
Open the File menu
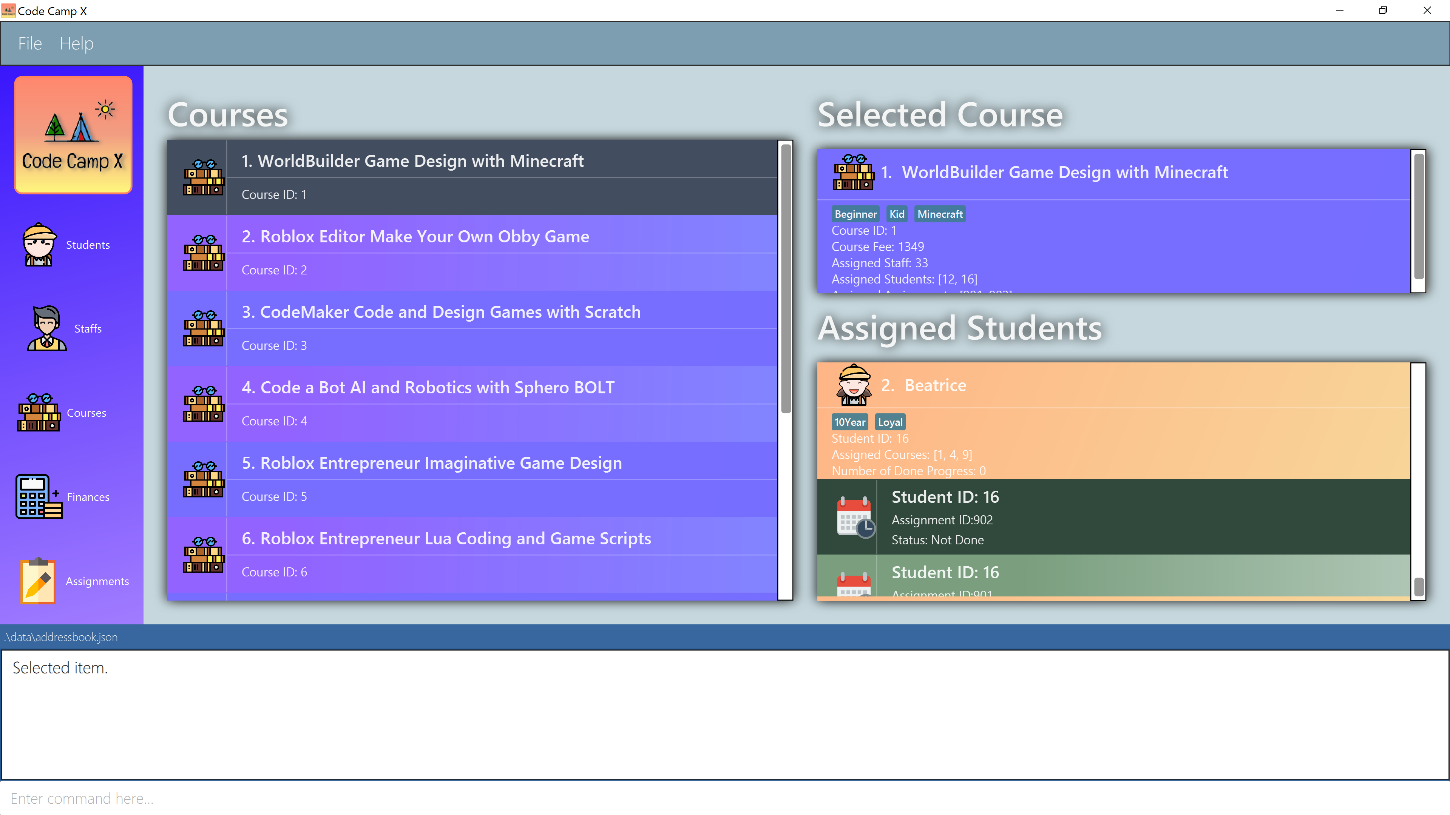point(30,43)
